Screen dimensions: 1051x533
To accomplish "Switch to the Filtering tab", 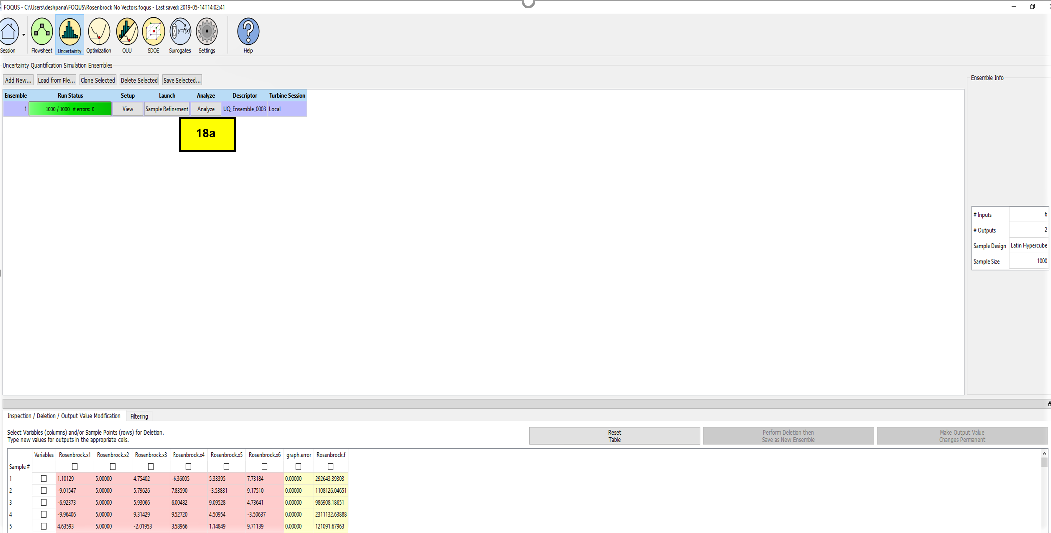I will [139, 416].
